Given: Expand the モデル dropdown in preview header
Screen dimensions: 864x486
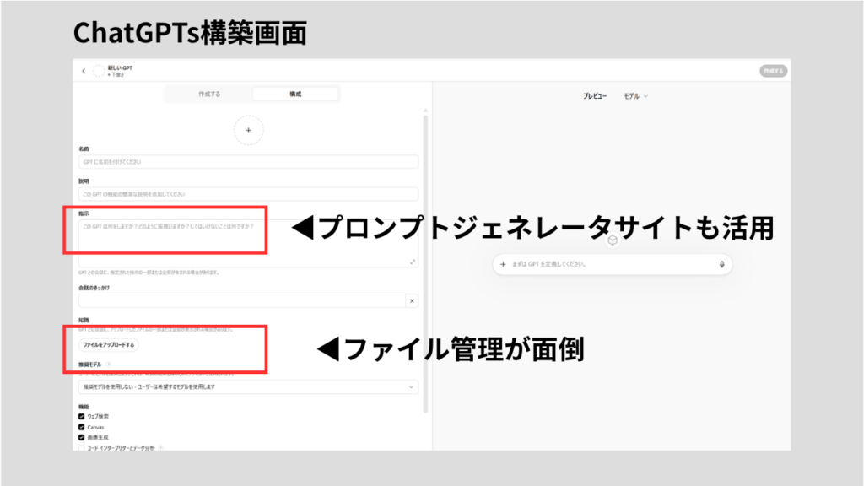Looking at the screenshot, I should 635,96.
